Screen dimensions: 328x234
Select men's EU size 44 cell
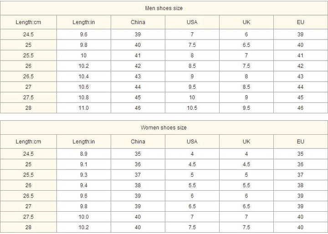(301, 87)
